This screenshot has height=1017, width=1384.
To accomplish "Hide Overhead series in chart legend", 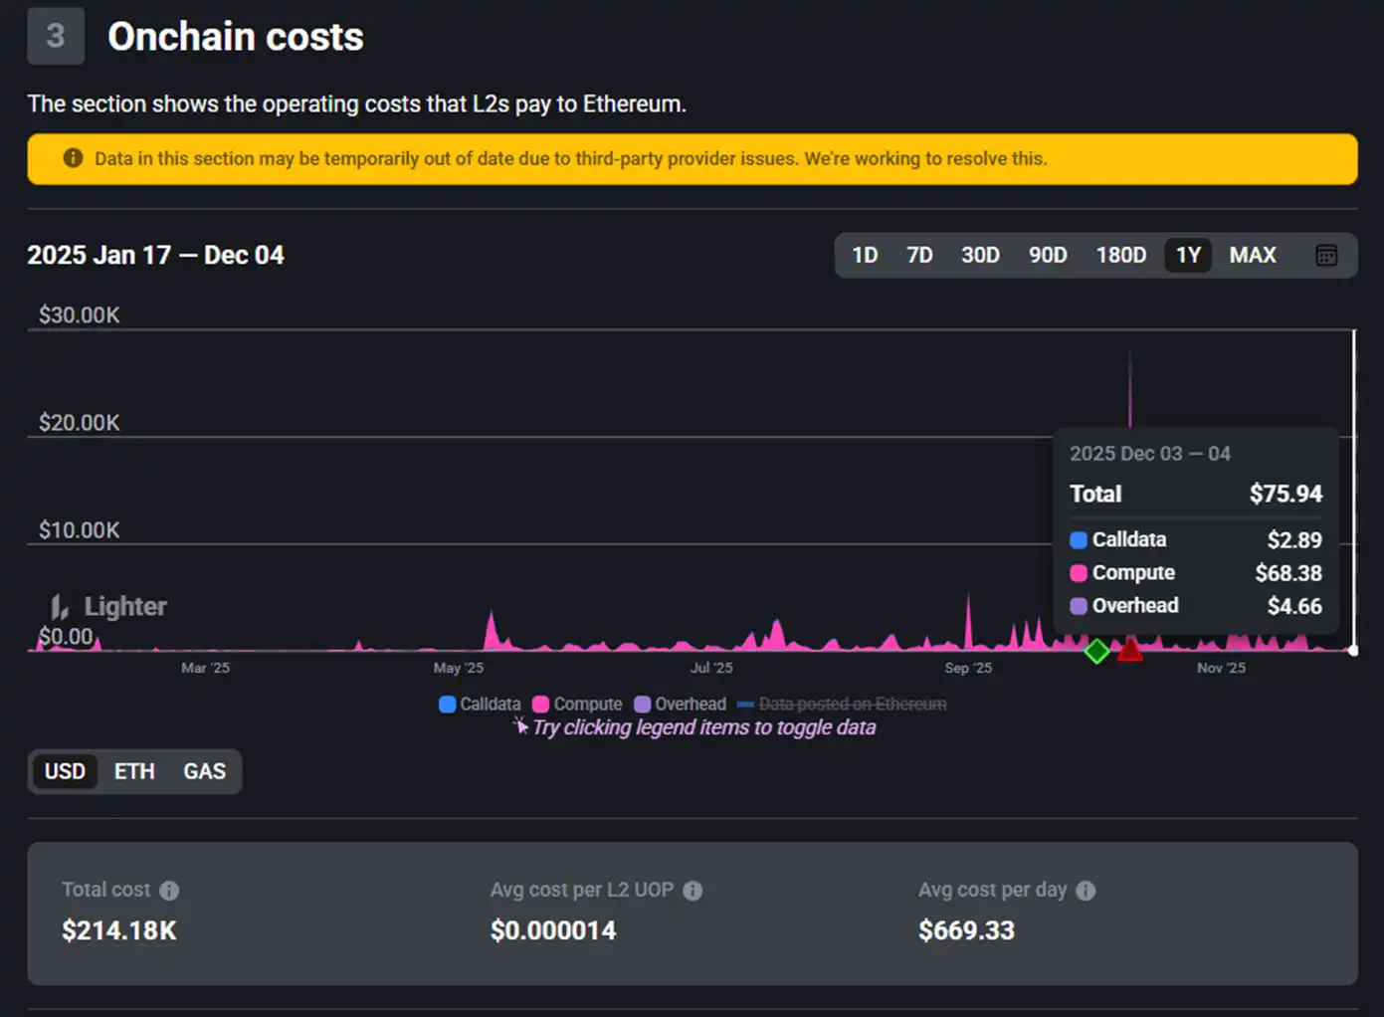I will [680, 705].
